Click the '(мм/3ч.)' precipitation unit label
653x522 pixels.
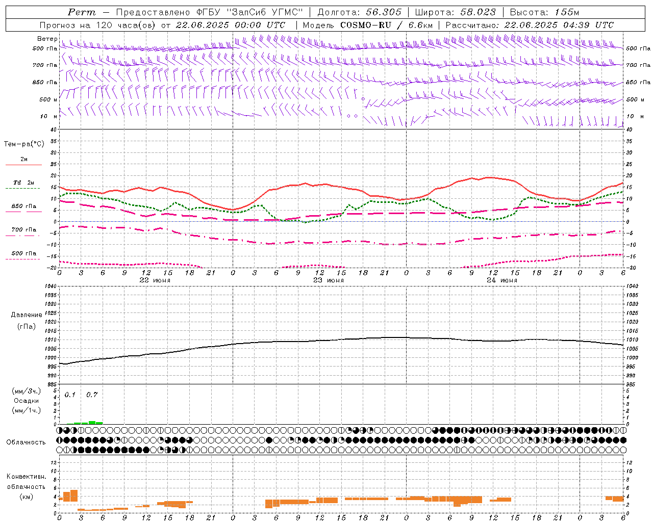(x=27, y=391)
